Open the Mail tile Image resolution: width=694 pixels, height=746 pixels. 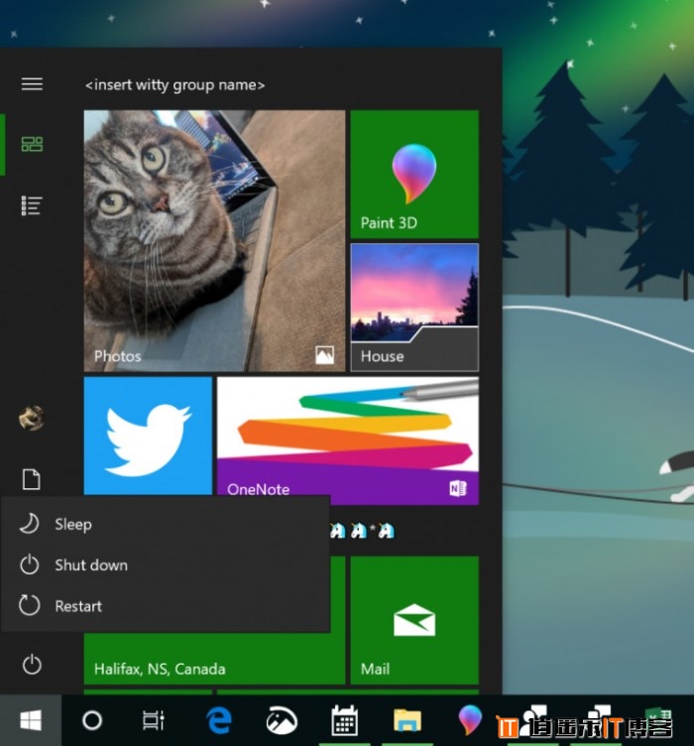[x=414, y=620]
